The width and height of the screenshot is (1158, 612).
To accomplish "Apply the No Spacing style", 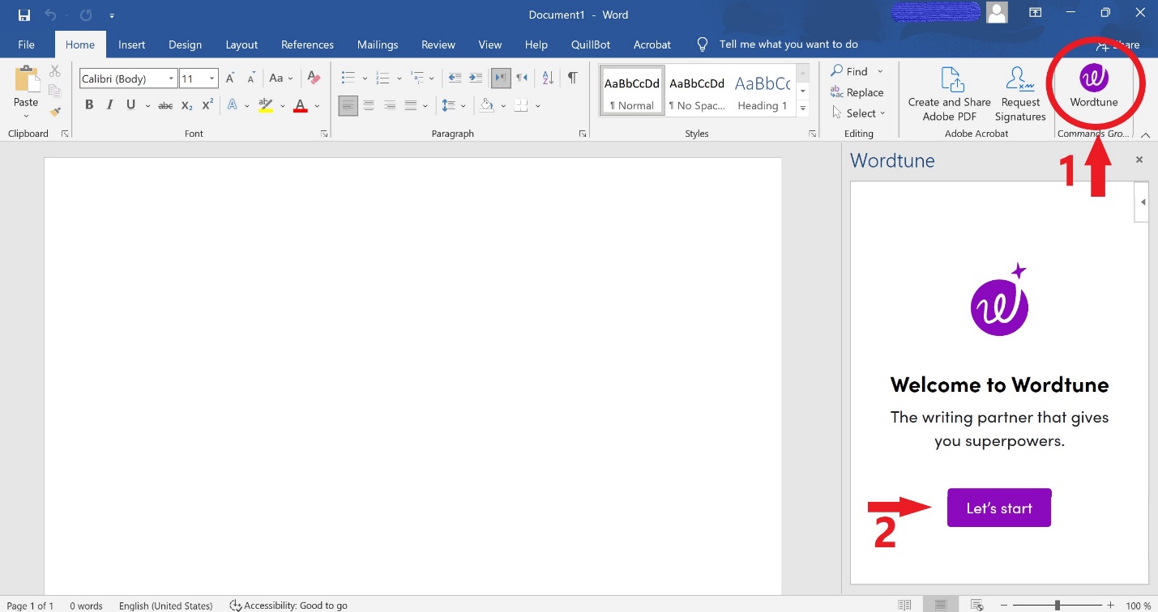I will tap(697, 91).
